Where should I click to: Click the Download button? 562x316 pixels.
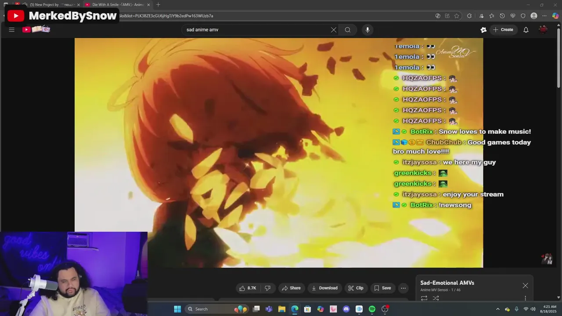[x=324, y=288]
